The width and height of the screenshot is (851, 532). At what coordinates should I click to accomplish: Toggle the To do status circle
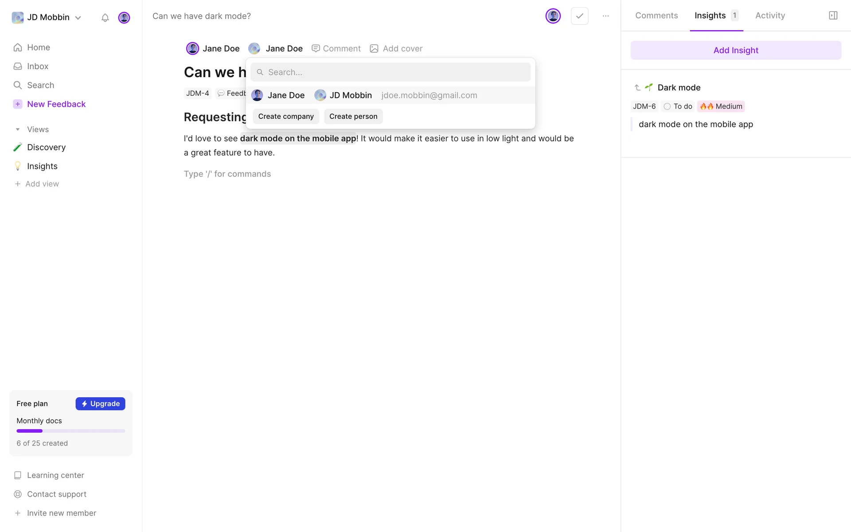(x=667, y=106)
